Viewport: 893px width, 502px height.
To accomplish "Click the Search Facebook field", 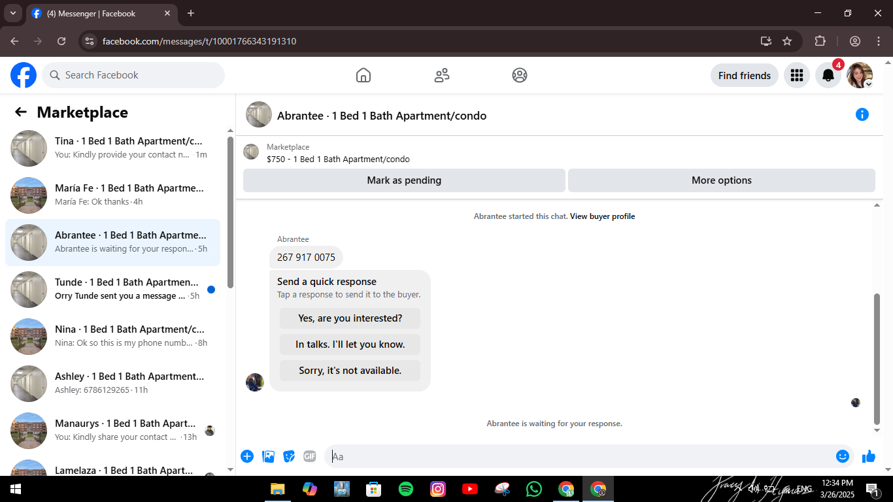I will click(133, 75).
